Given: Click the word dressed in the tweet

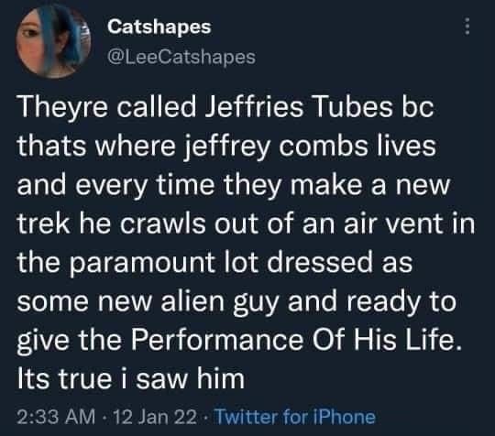Looking at the screenshot, I should pos(320,262).
